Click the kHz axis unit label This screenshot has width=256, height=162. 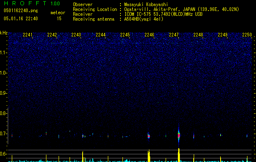click(x=4, y=33)
